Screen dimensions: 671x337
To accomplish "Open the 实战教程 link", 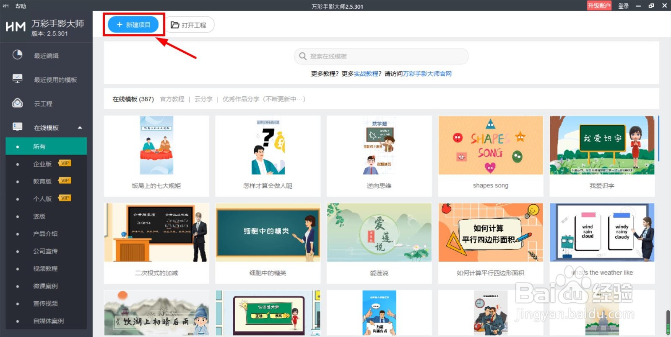I will (x=366, y=74).
